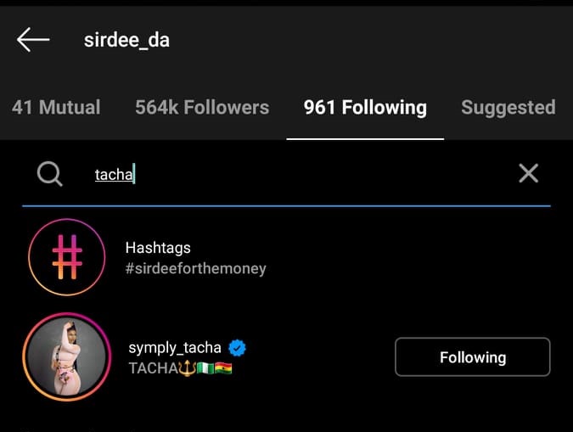
Task: View symply_tacha's profile picture story
Action: 67,356
